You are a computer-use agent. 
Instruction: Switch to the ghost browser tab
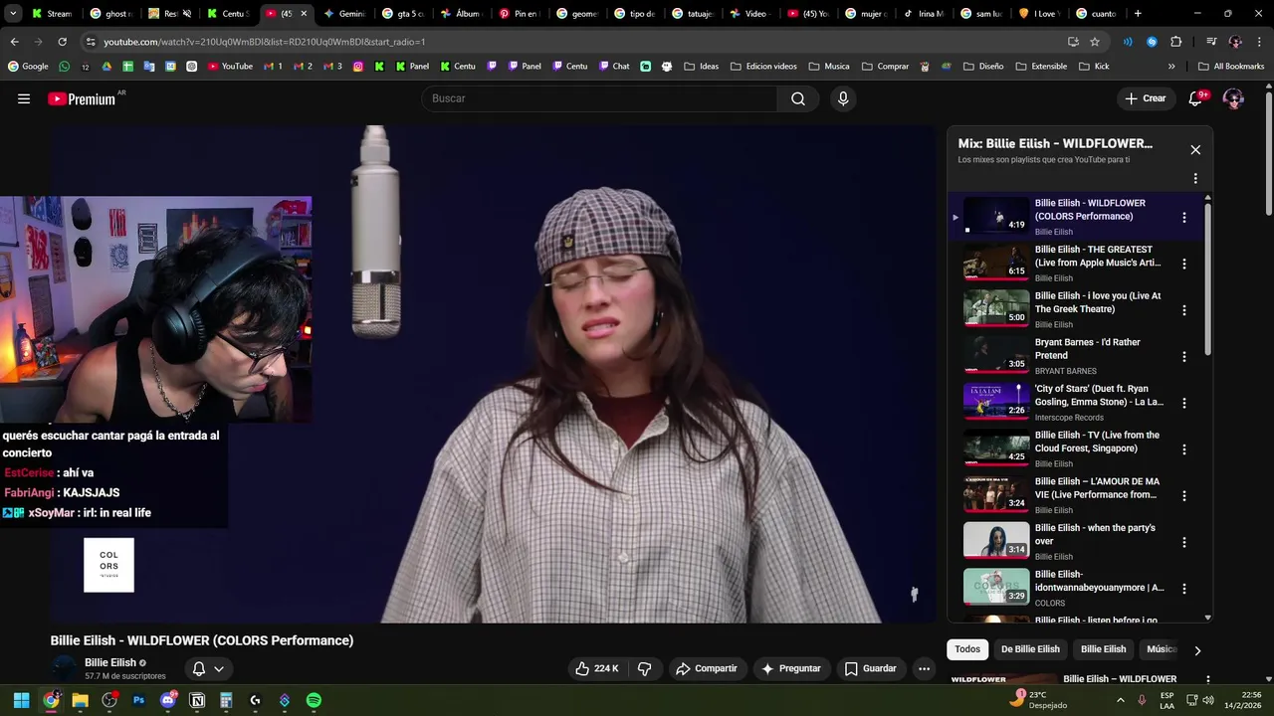click(109, 14)
